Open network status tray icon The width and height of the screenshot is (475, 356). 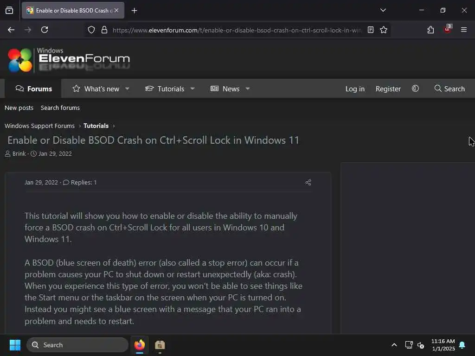pos(409,345)
